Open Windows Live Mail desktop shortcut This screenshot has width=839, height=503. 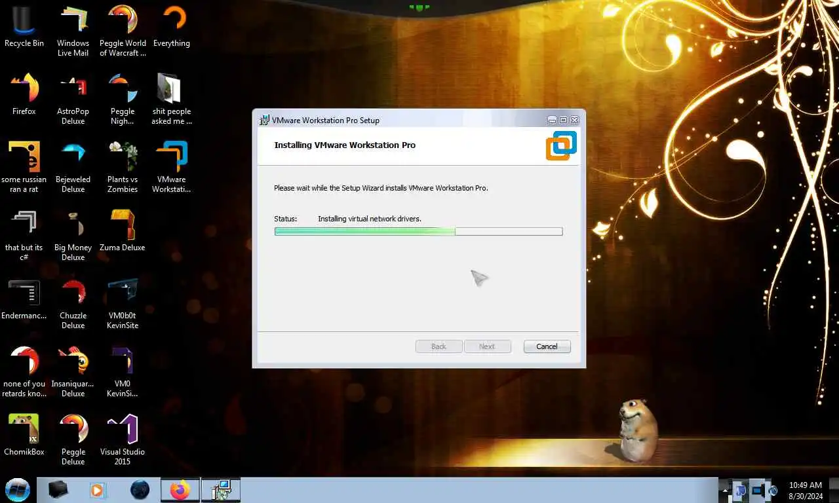coord(73,31)
